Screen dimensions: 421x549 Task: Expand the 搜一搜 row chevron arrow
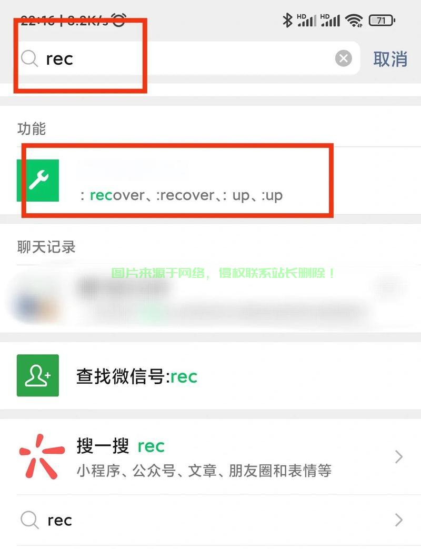click(x=398, y=457)
